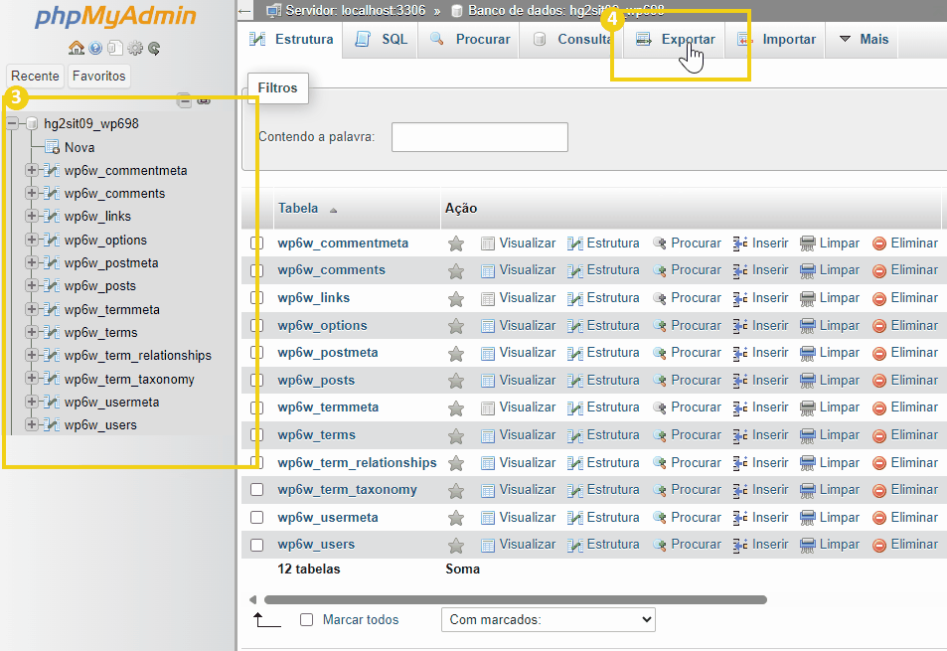Expand wp6w_commentmeta in the sidebar tree

pyautogui.click(x=32, y=170)
